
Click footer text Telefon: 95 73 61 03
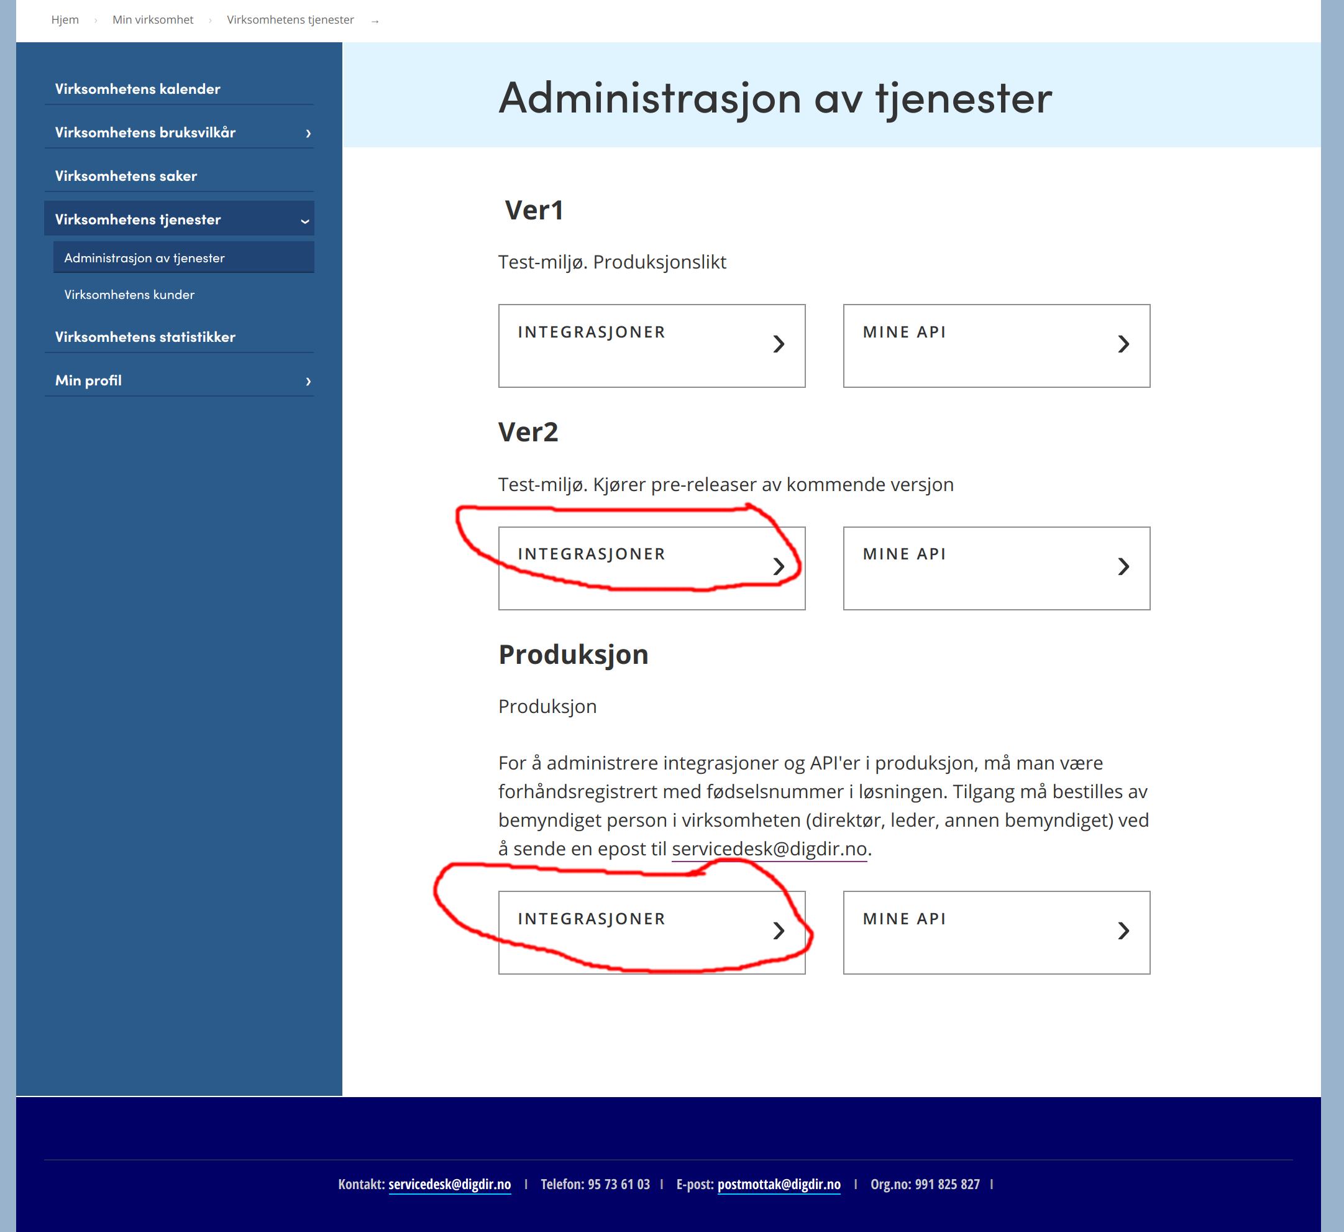pyautogui.click(x=595, y=1184)
